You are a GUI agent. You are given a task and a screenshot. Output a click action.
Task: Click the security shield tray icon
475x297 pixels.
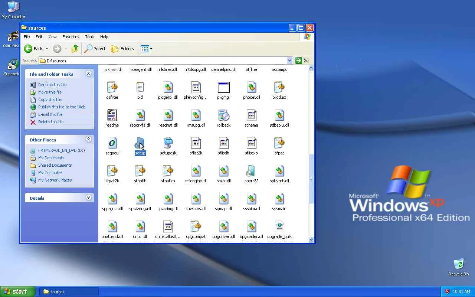point(447,291)
